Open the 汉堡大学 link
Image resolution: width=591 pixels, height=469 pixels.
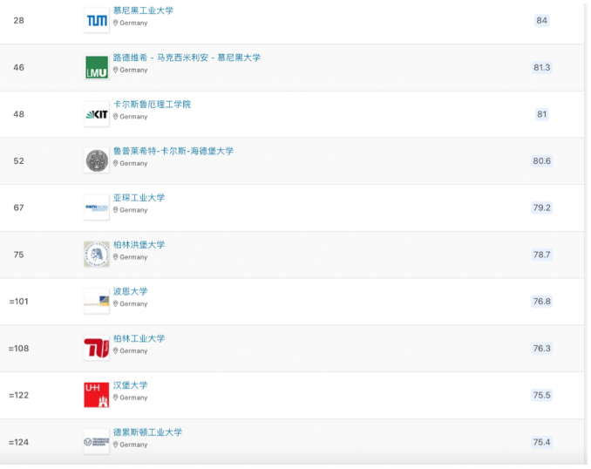point(131,385)
